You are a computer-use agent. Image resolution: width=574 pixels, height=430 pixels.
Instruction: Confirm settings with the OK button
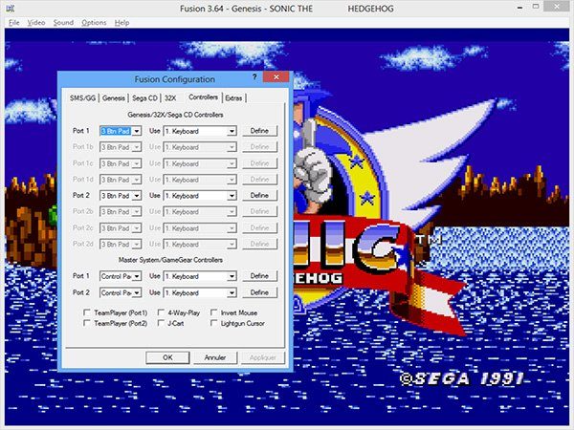pyautogui.click(x=167, y=357)
